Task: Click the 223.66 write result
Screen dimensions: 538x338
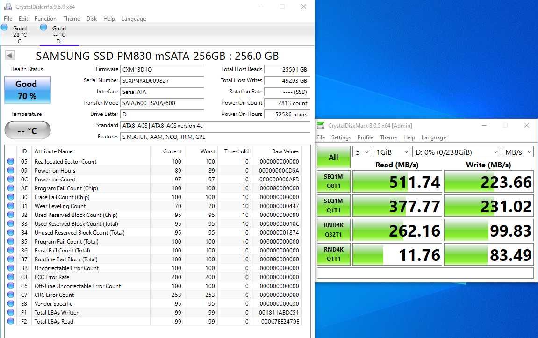Action: pyautogui.click(x=488, y=181)
